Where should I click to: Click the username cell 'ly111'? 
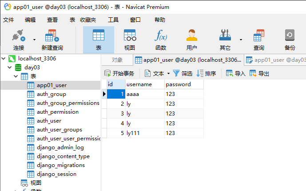[x=145, y=133]
